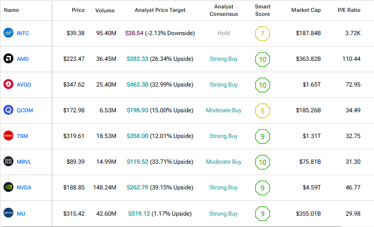
Task: Click the AMD company logo icon
Action: [8, 59]
